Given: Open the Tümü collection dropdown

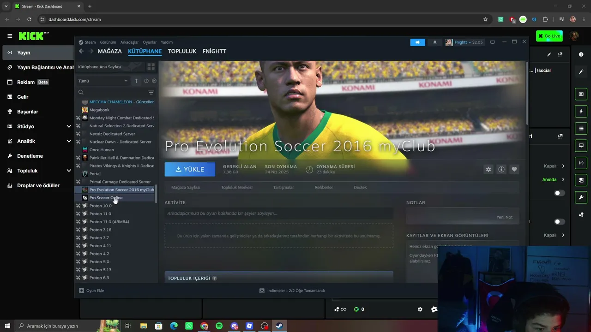Looking at the screenshot, I should [103, 81].
